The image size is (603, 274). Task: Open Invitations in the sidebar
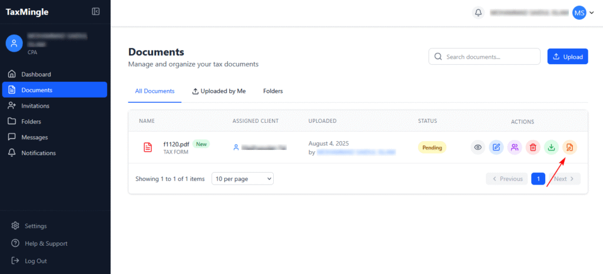pyautogui.click(x=35, y=106)
